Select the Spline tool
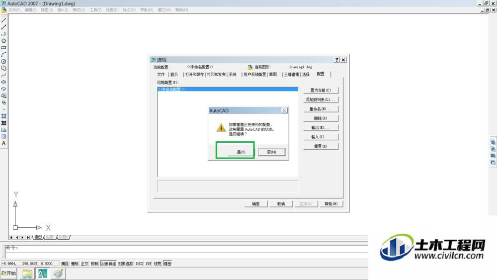 pyautogui.click(x=4, y=75)
